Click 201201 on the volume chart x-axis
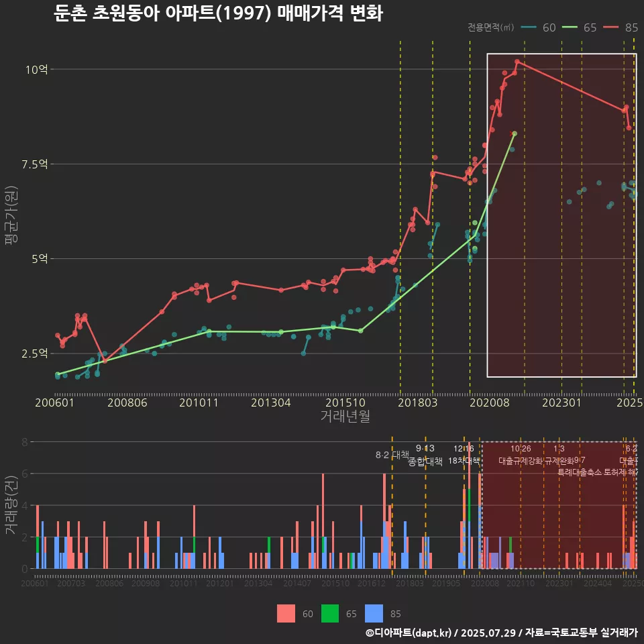 [220, 583]
